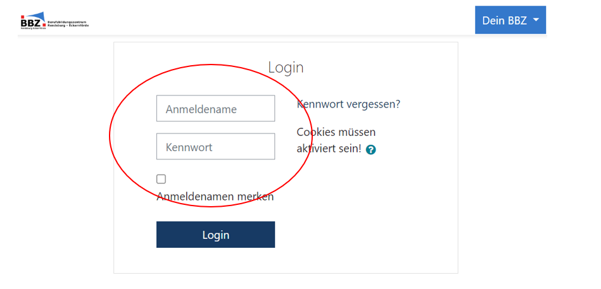Click the white Login text on the button
Image resolution: width=601 pixels, height=289 pixels.
215,235
